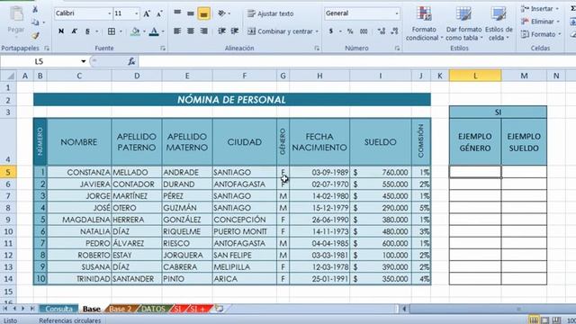This screenshot has height=324, width=576.
Task: Apply fill color with the paint bucket icon
Action: click(x=135, y=31)
